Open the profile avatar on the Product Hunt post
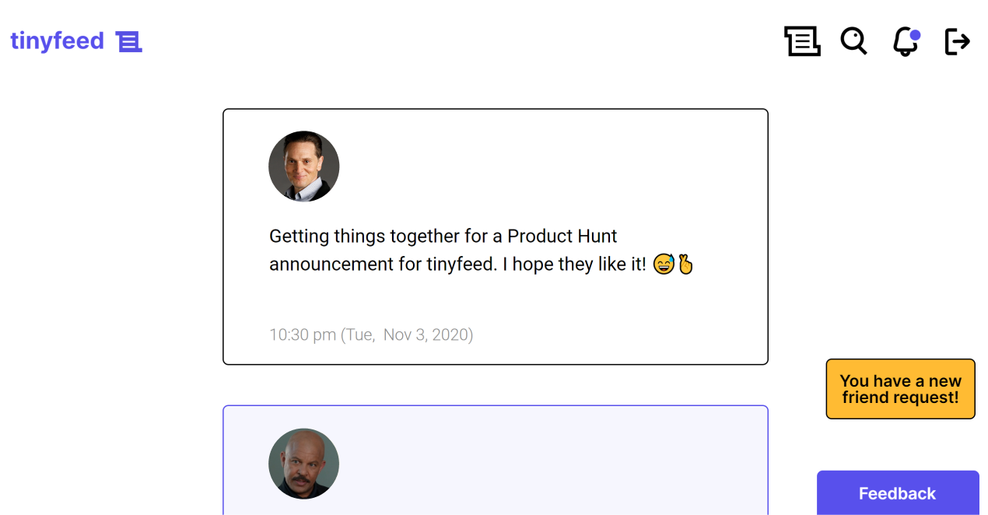Screen dimensions: 988x515 point(303,166)
